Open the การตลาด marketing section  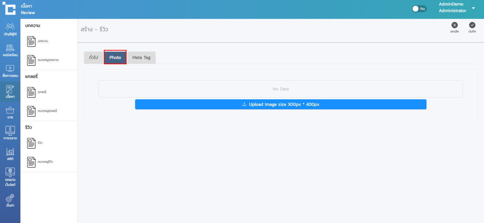(10, 133)
